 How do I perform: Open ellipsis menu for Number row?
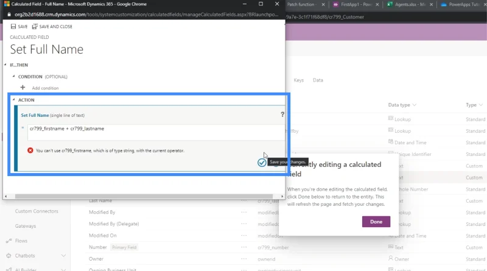244,247
